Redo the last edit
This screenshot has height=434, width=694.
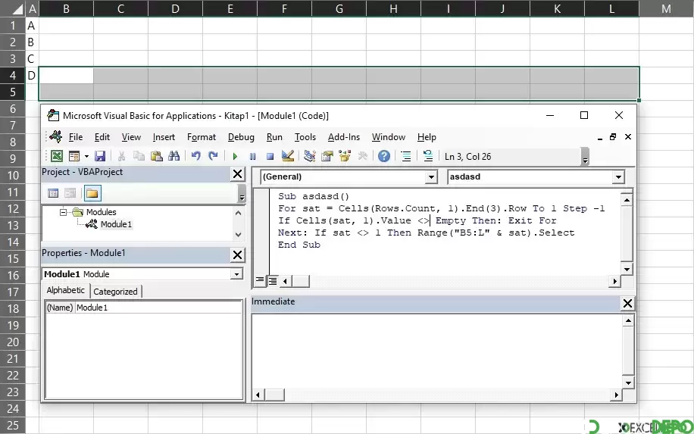(x=213, y=156)
